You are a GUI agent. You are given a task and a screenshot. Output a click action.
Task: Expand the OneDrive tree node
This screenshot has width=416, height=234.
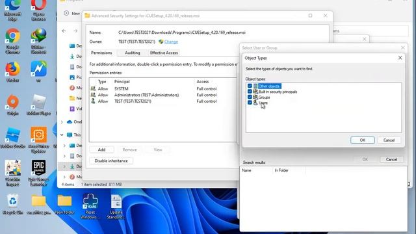click(62, 122)
